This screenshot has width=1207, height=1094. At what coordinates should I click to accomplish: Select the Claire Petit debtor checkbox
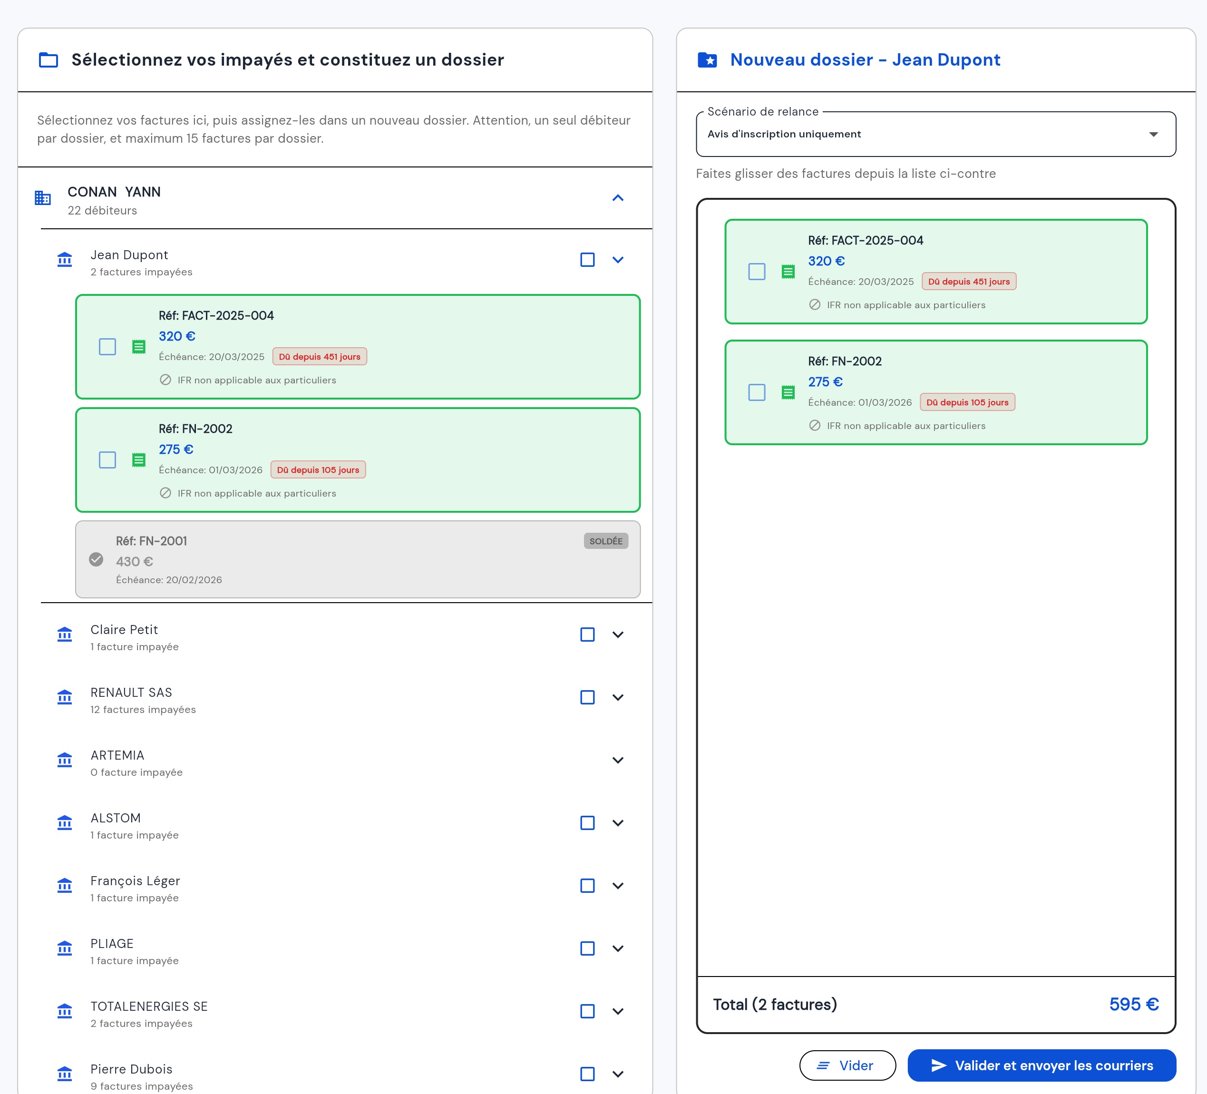coord(587,635)
